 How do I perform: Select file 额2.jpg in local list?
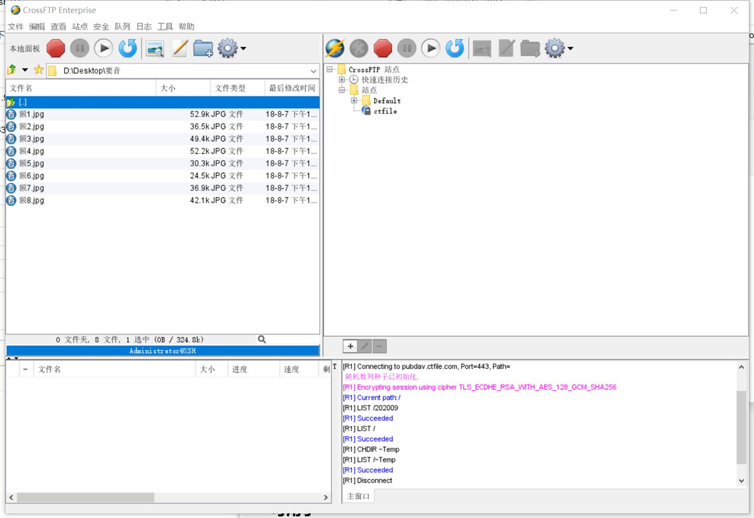click(163, 126)
